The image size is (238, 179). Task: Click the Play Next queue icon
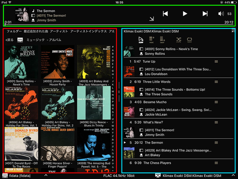[x=152, y=39]
